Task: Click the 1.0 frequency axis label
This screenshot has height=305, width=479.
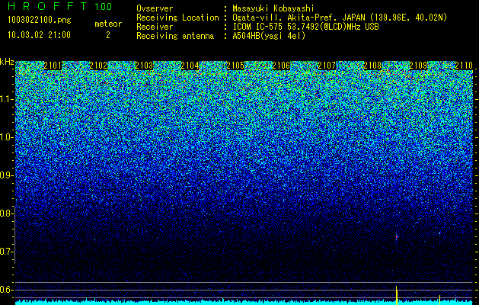Action: (x=5, y=137)
